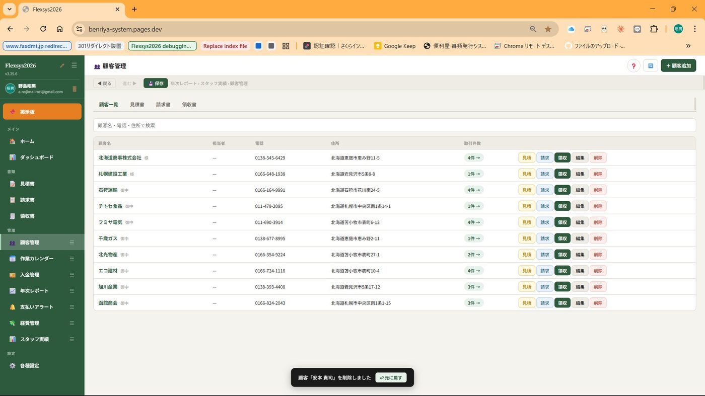
Task: Open the スタッフ実績 row handle menu
Action: [x=72, y=339]
